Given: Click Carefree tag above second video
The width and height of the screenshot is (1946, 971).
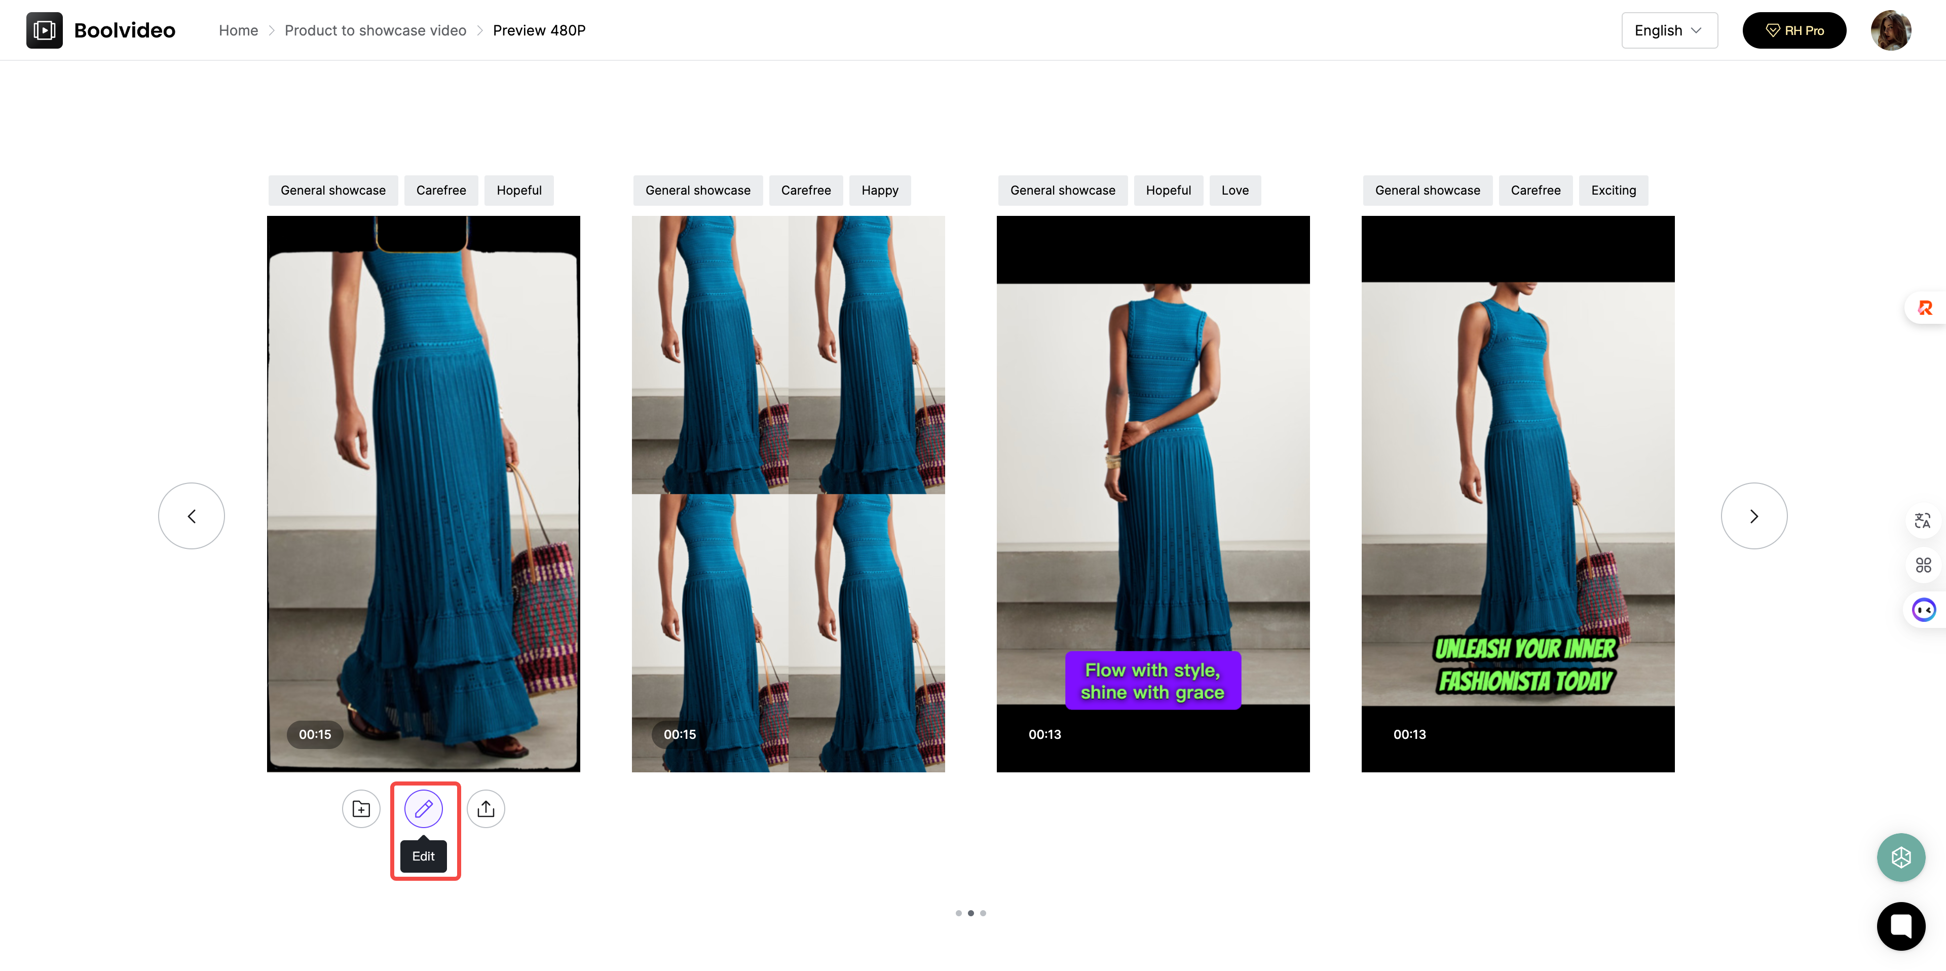Looking at the screenshot, I should [x=806, y=191].
